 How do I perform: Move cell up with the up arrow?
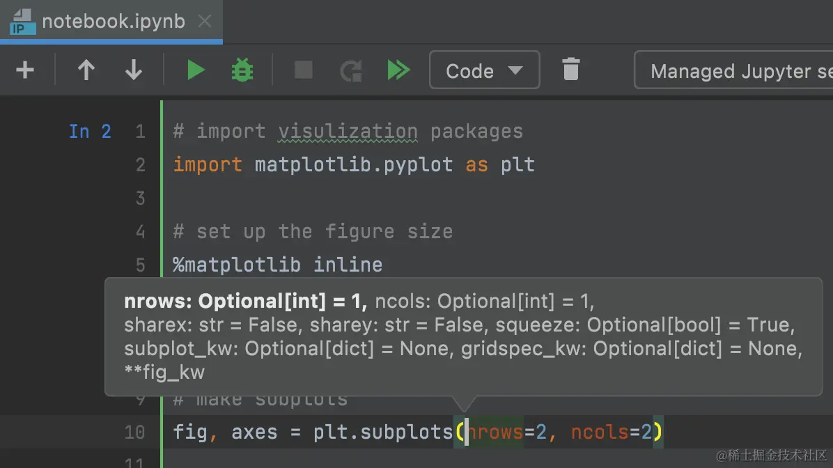click(86, 70)
